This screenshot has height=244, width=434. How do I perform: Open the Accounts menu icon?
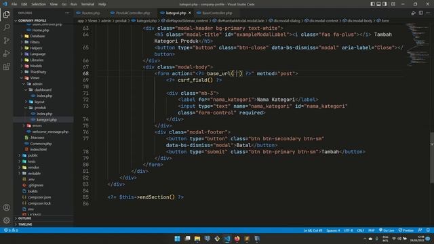pos(6,207)
